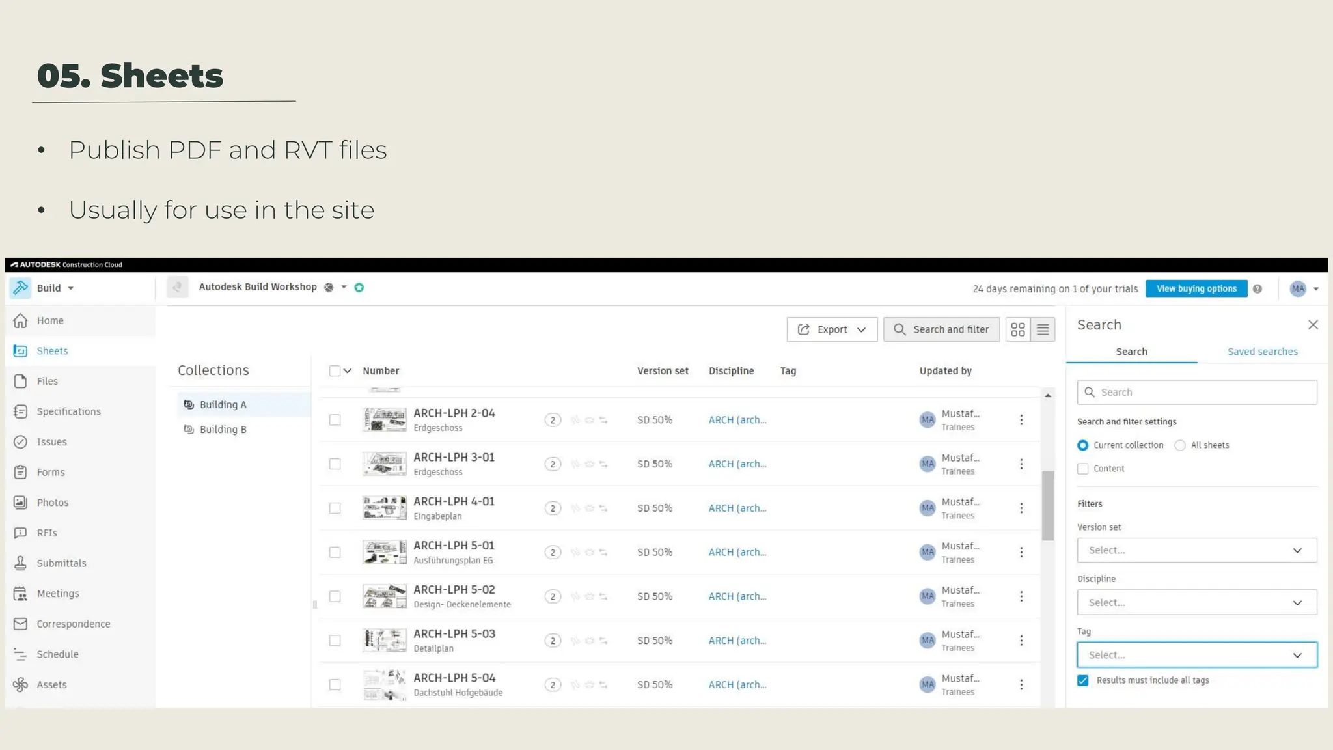Image resolution: width=1333 pixels, height=750 pixels.
Task: Open the Version set filter dropdown
Action: (1197, 550)
